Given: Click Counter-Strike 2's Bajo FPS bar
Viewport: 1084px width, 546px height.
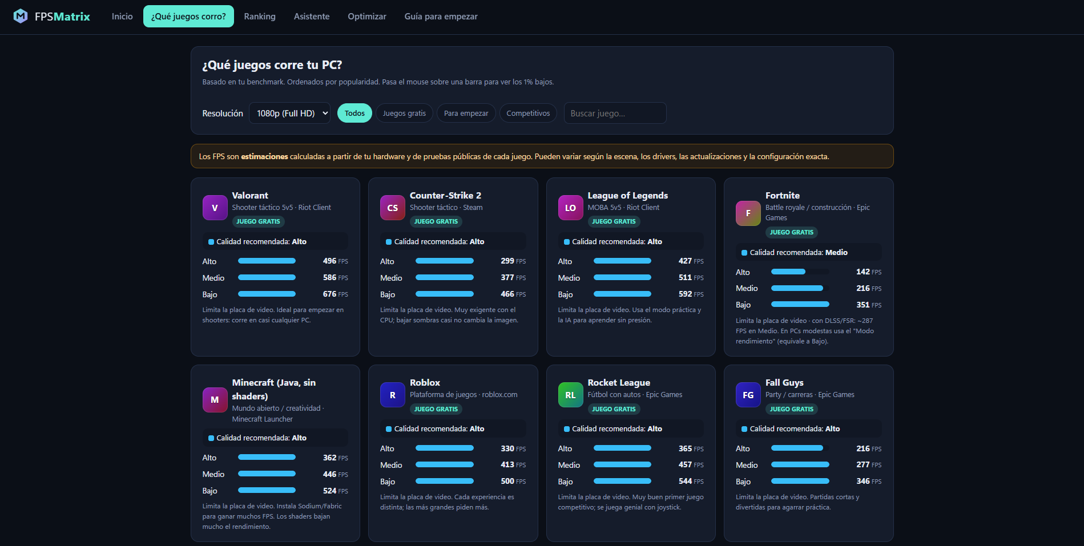Looking at the screenshot, I should pos(445,294).
